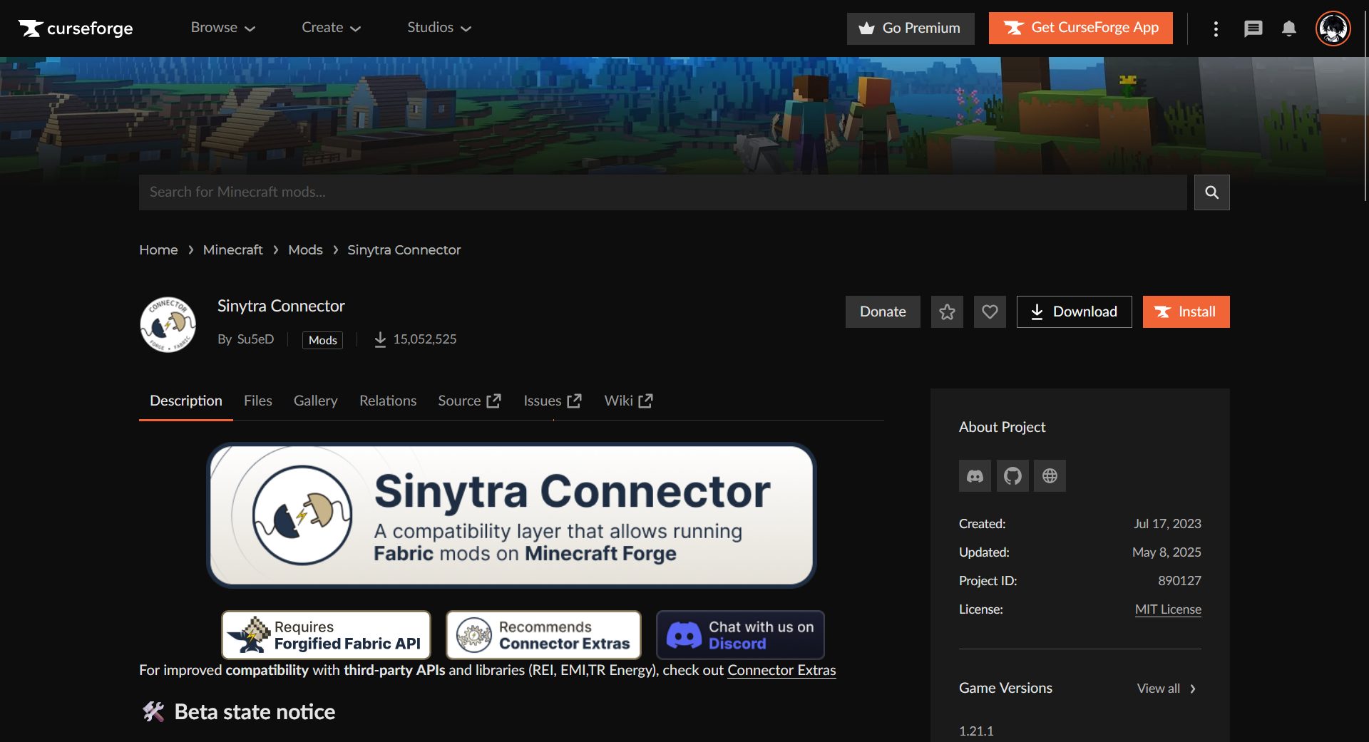Screen dimensions: 1369x742
Task: Switch to the Gallery tab
Action: 315,401
